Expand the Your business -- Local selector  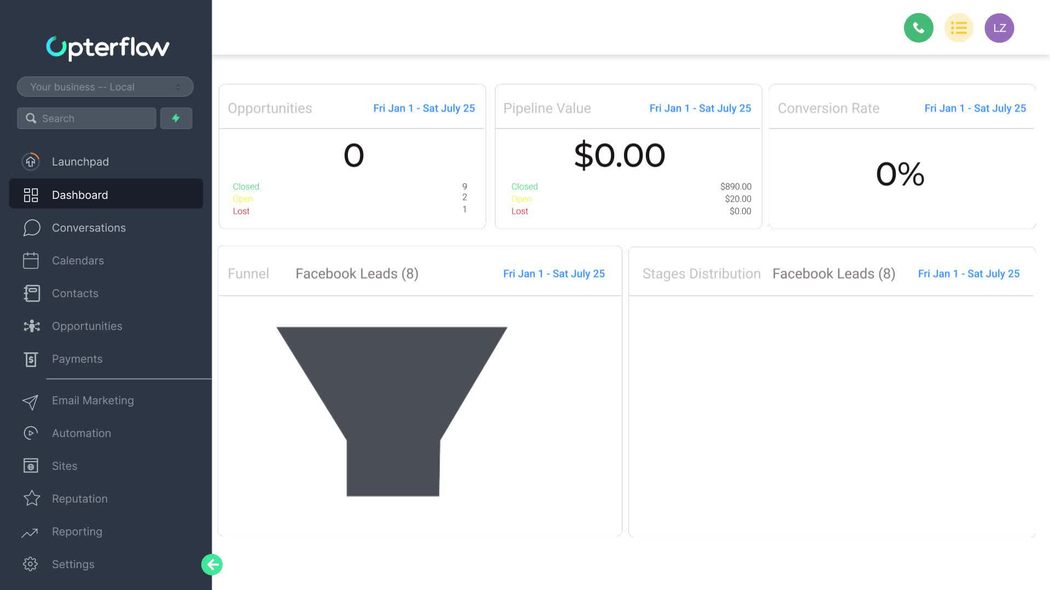pyautogui.click(x=105, y=87)
